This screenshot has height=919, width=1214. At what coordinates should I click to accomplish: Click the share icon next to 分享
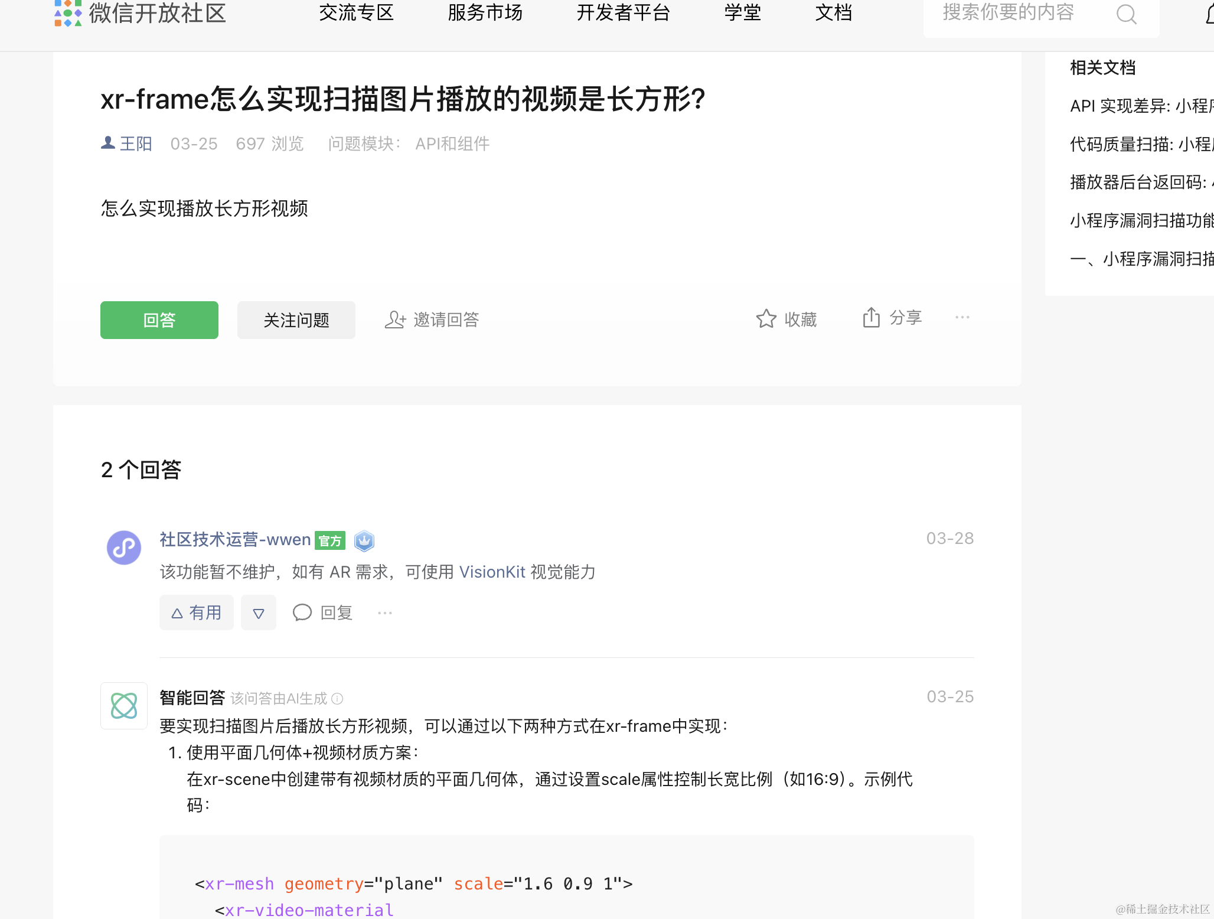[871, 318]
